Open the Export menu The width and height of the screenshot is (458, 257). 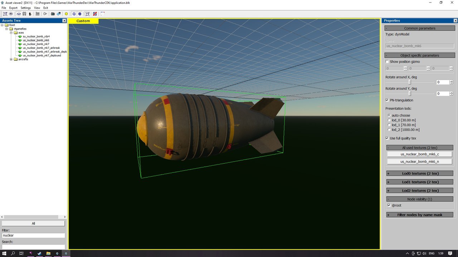pyautogui.click(x=13, y=8)
